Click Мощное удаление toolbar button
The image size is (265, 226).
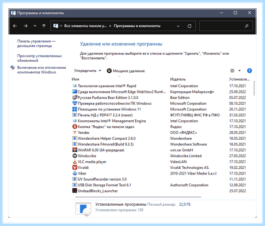pyautogui.click(x=126, y=71)
